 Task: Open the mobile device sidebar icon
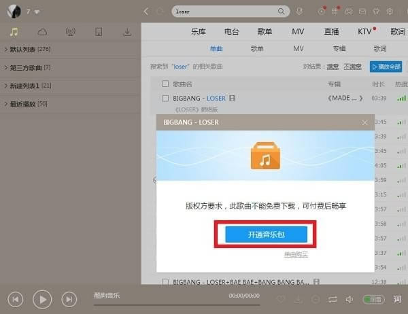[x=99, y=32]
